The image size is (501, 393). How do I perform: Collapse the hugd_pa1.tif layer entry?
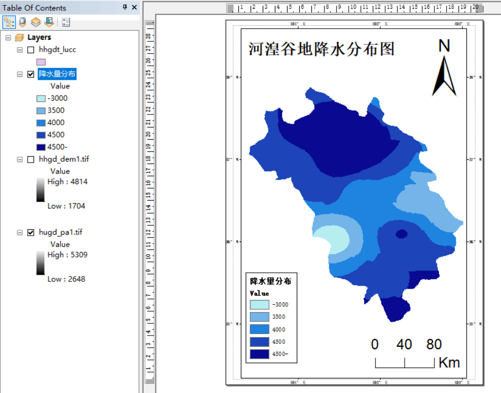pos(19,232)
